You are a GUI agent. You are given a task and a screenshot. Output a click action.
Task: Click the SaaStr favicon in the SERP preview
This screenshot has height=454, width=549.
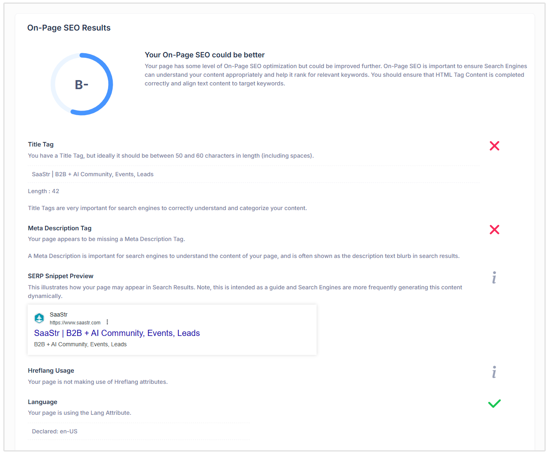point(39,318)
